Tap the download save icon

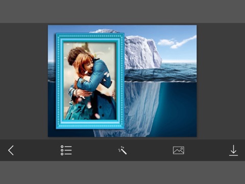click(x=233, y=150)
